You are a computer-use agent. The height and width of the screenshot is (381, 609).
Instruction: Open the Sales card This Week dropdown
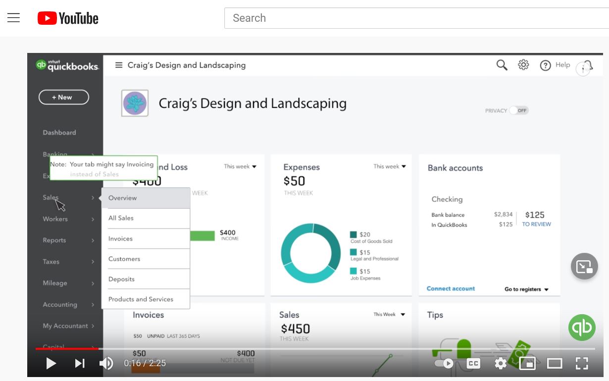389,314
